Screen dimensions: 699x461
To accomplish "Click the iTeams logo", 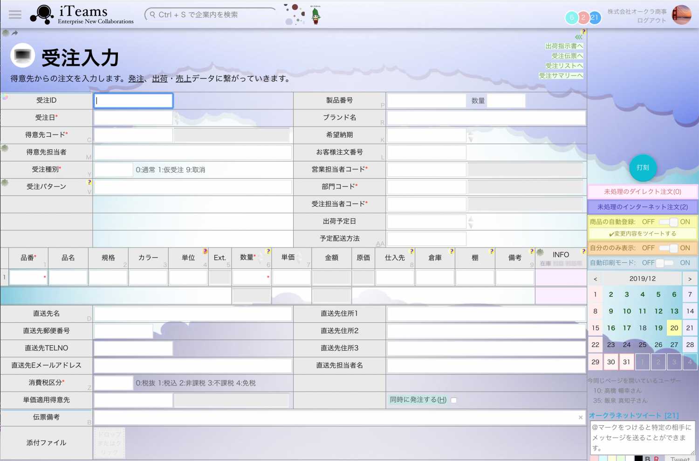I will [x=82, y=15].
